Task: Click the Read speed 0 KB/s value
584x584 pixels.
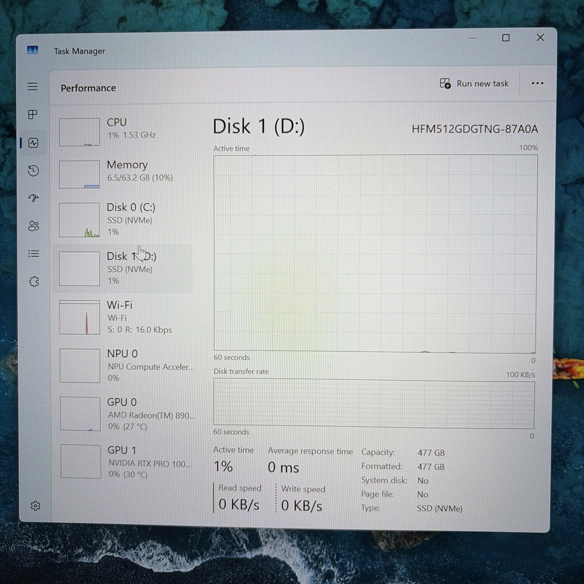Action: [x=239, y=505]
